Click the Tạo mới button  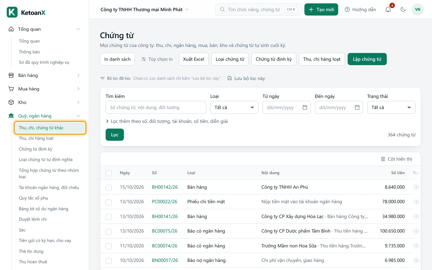coord(321,9)
